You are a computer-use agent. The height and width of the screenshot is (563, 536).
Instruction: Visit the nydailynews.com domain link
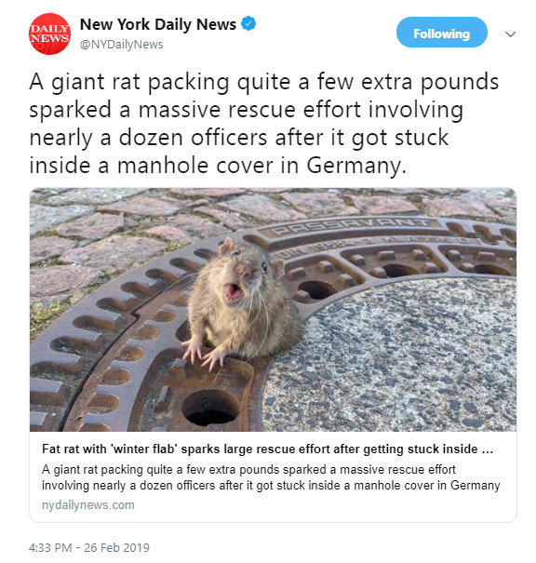click(x=88, y=504)
